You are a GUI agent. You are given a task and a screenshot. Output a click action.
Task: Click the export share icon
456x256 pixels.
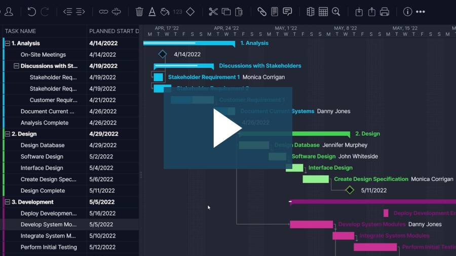(372, 12)
